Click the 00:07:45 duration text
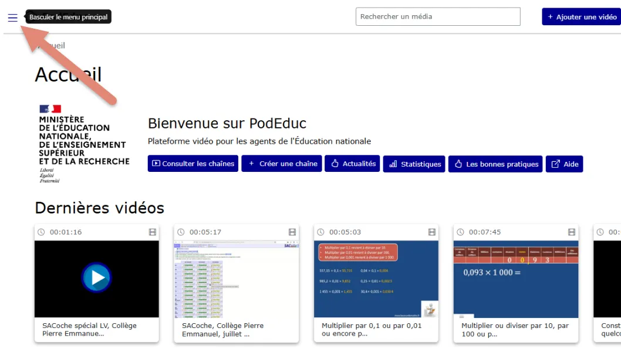 click(485, 232)
